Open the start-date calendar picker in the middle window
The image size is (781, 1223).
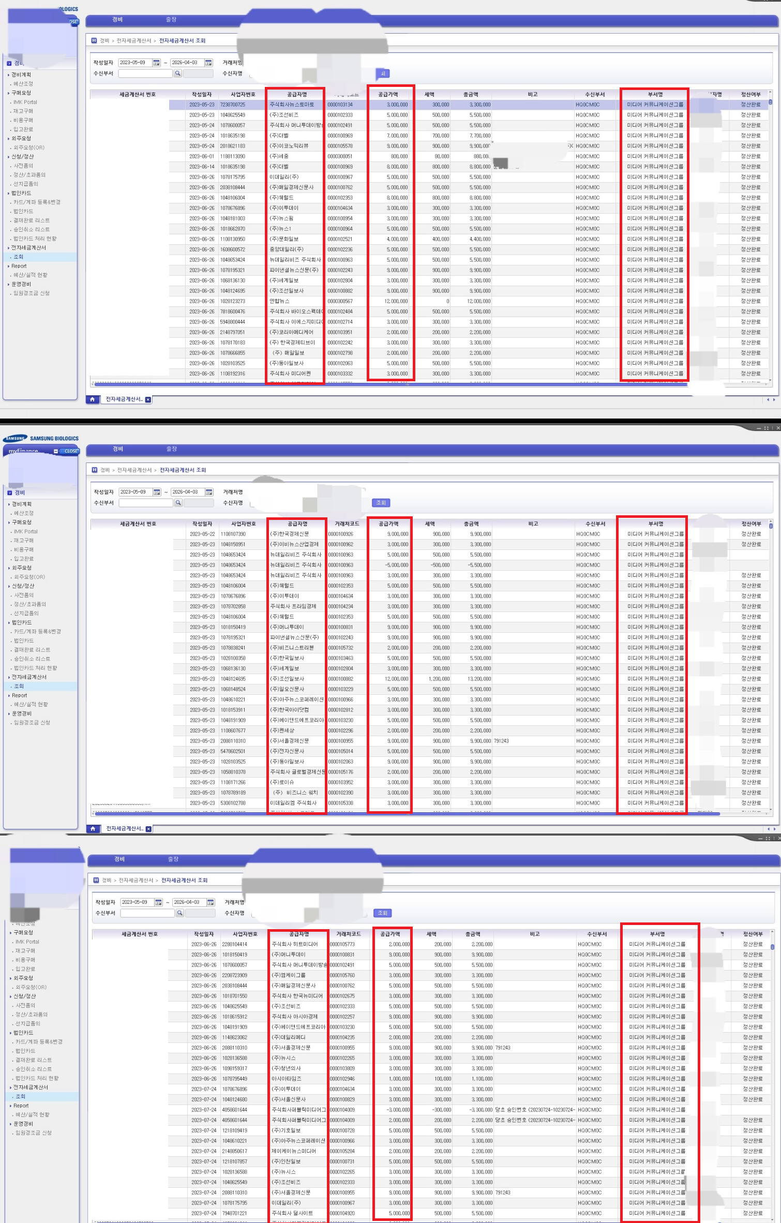[157, 492]
